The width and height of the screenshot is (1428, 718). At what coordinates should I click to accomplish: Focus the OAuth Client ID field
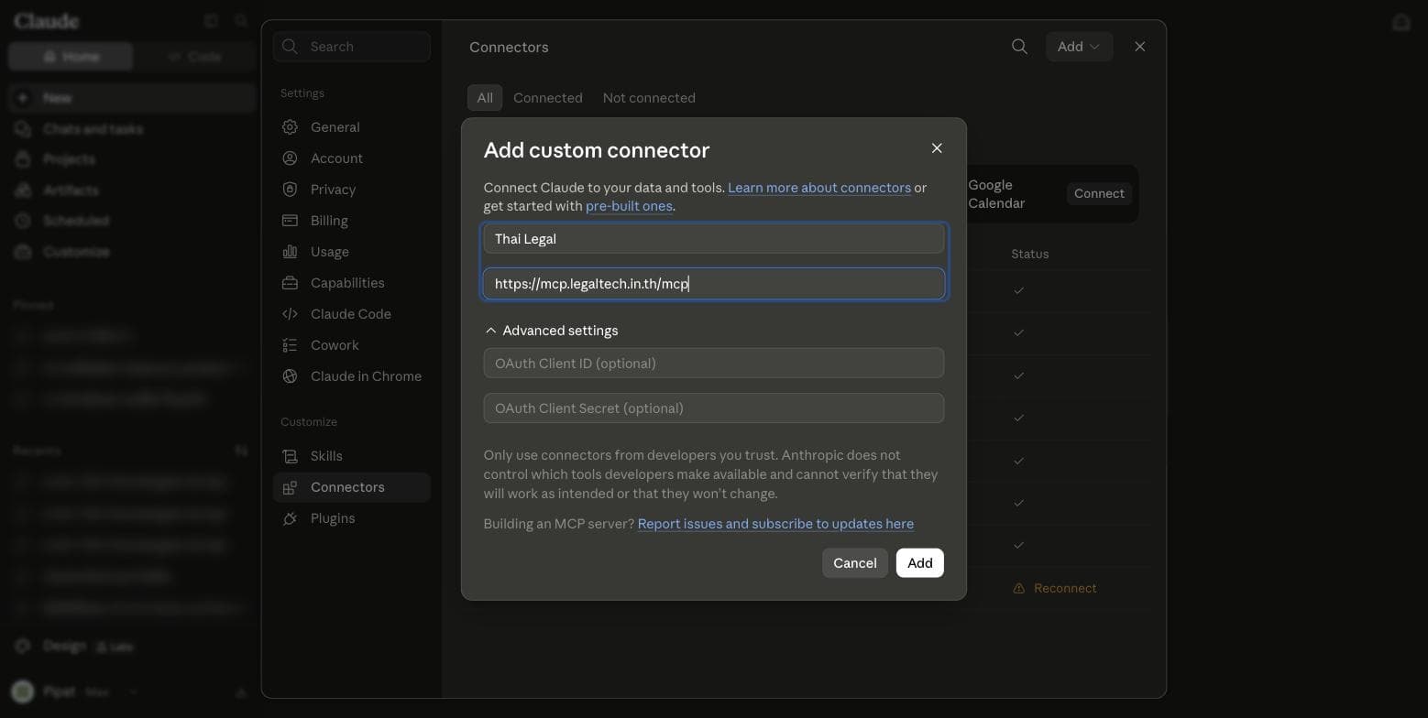[x=714, y=364]
